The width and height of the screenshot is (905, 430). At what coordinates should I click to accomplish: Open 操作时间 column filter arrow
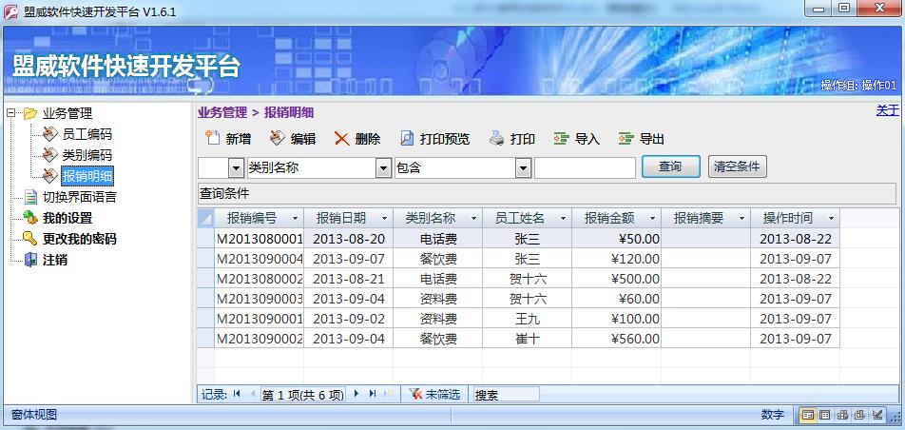click(831, 219)
